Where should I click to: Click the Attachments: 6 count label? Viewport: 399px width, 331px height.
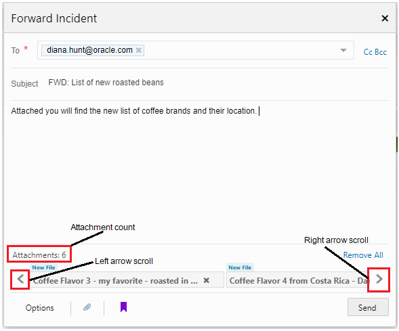[39, 255]
